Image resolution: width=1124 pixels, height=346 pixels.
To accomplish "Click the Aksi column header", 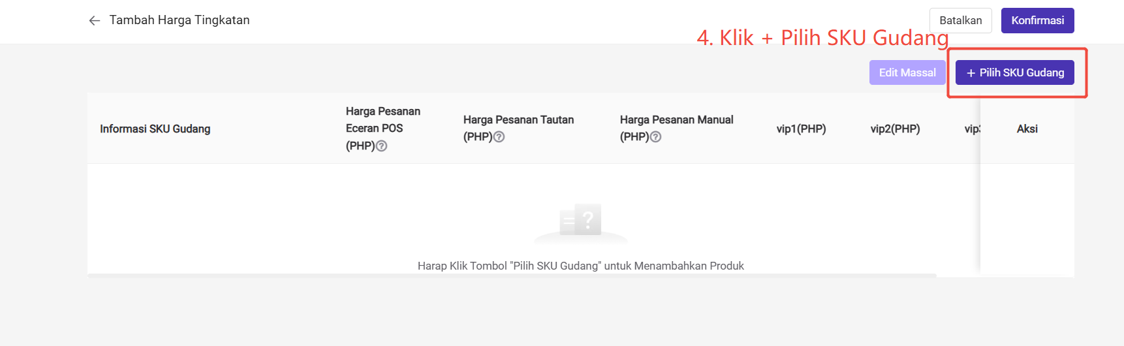I will pos(1027,129).
